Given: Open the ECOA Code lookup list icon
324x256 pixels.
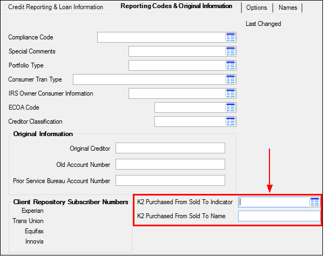Looking at the screenshot, I should pos(231,107).
